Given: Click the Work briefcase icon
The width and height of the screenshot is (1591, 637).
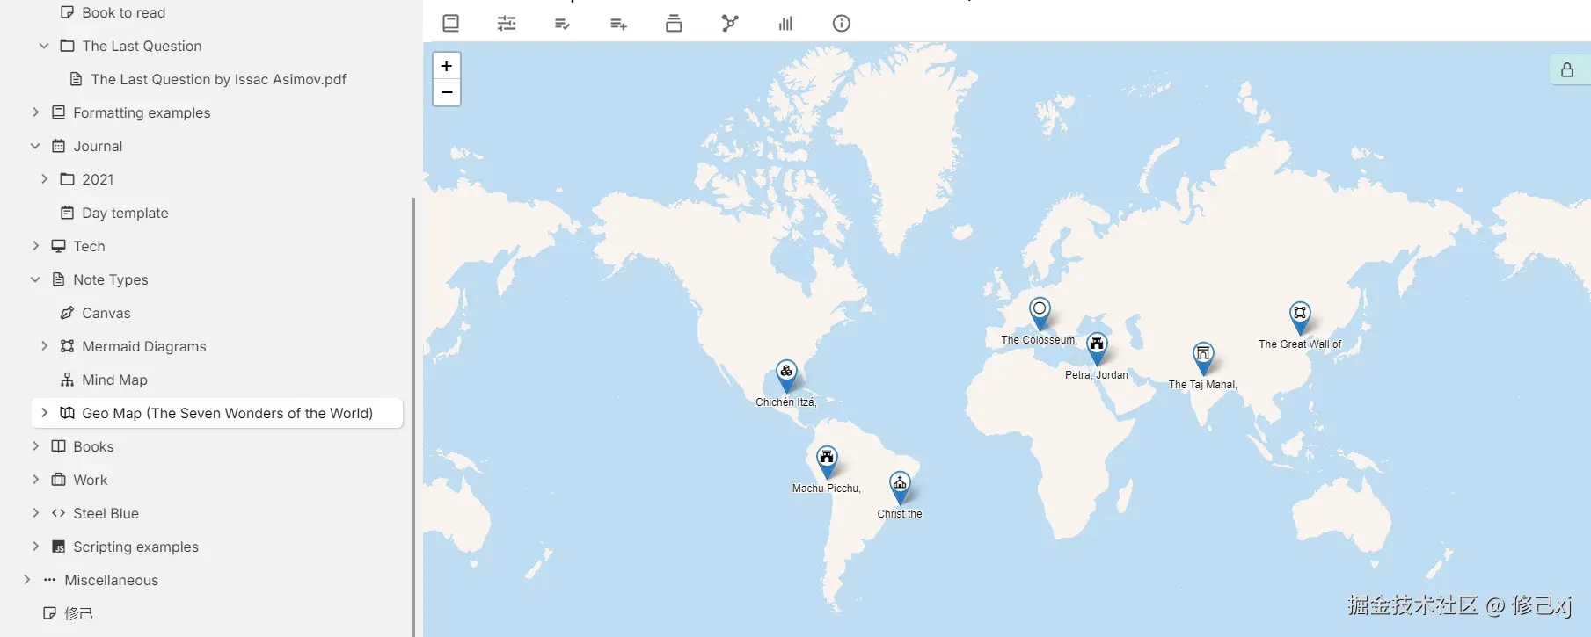Looking at the screenshot, I should pos(58,480).
